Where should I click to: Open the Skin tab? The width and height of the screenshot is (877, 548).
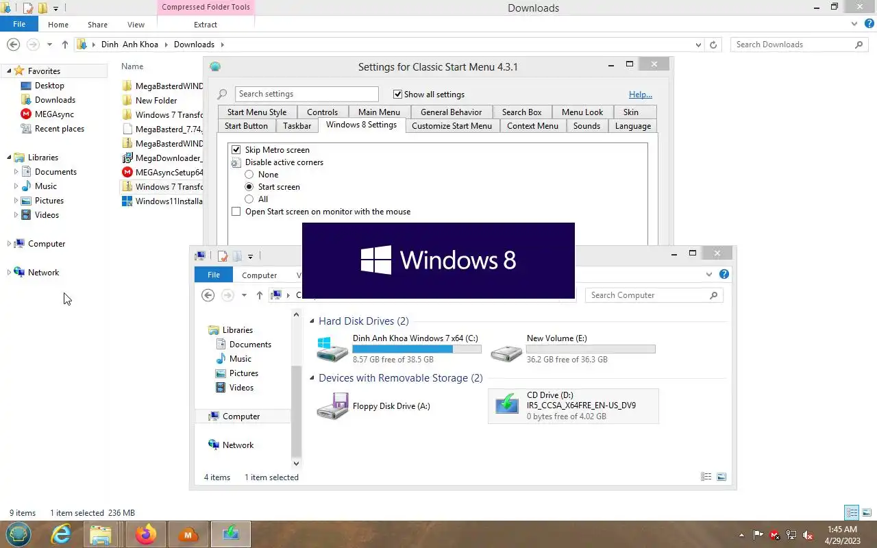[x=631, y=112]
